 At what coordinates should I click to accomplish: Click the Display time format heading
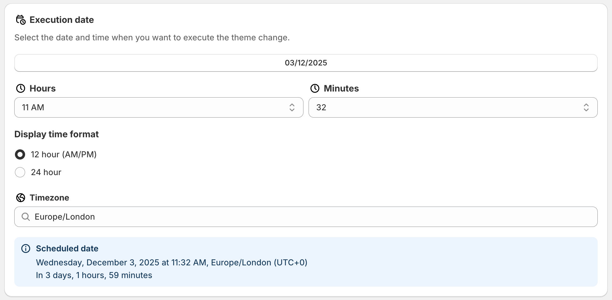(57, 134)
